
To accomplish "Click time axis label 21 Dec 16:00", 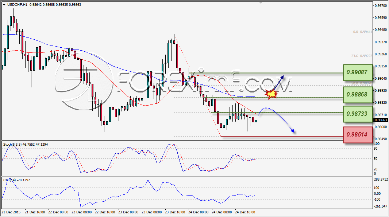I will (35, 212).
